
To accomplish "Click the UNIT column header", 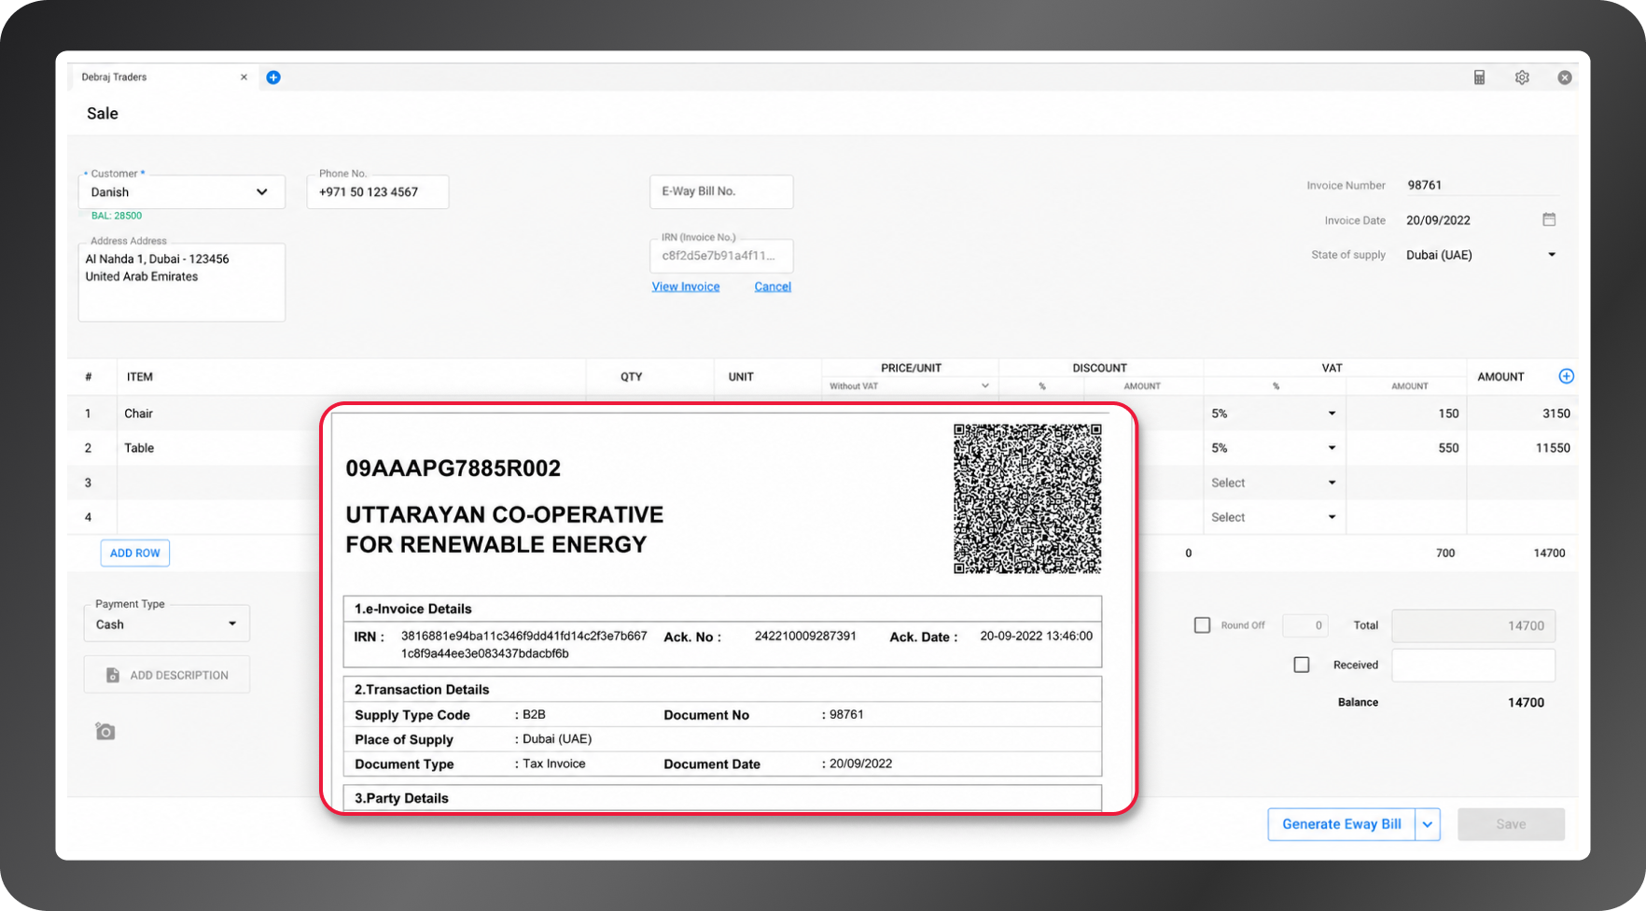I will click(x=741, y=377).
